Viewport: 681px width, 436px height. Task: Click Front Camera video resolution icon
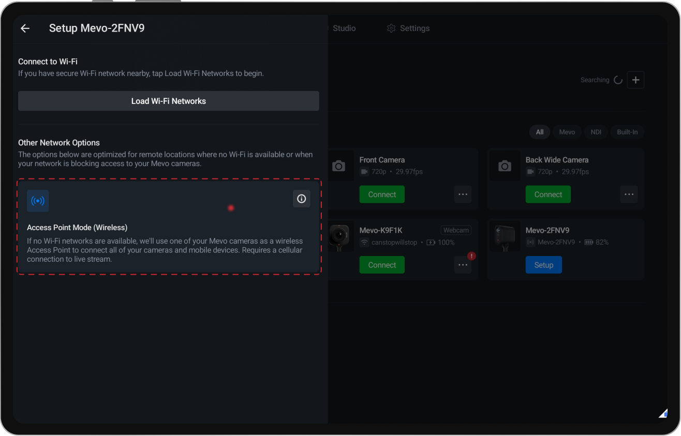pos(364,172)
